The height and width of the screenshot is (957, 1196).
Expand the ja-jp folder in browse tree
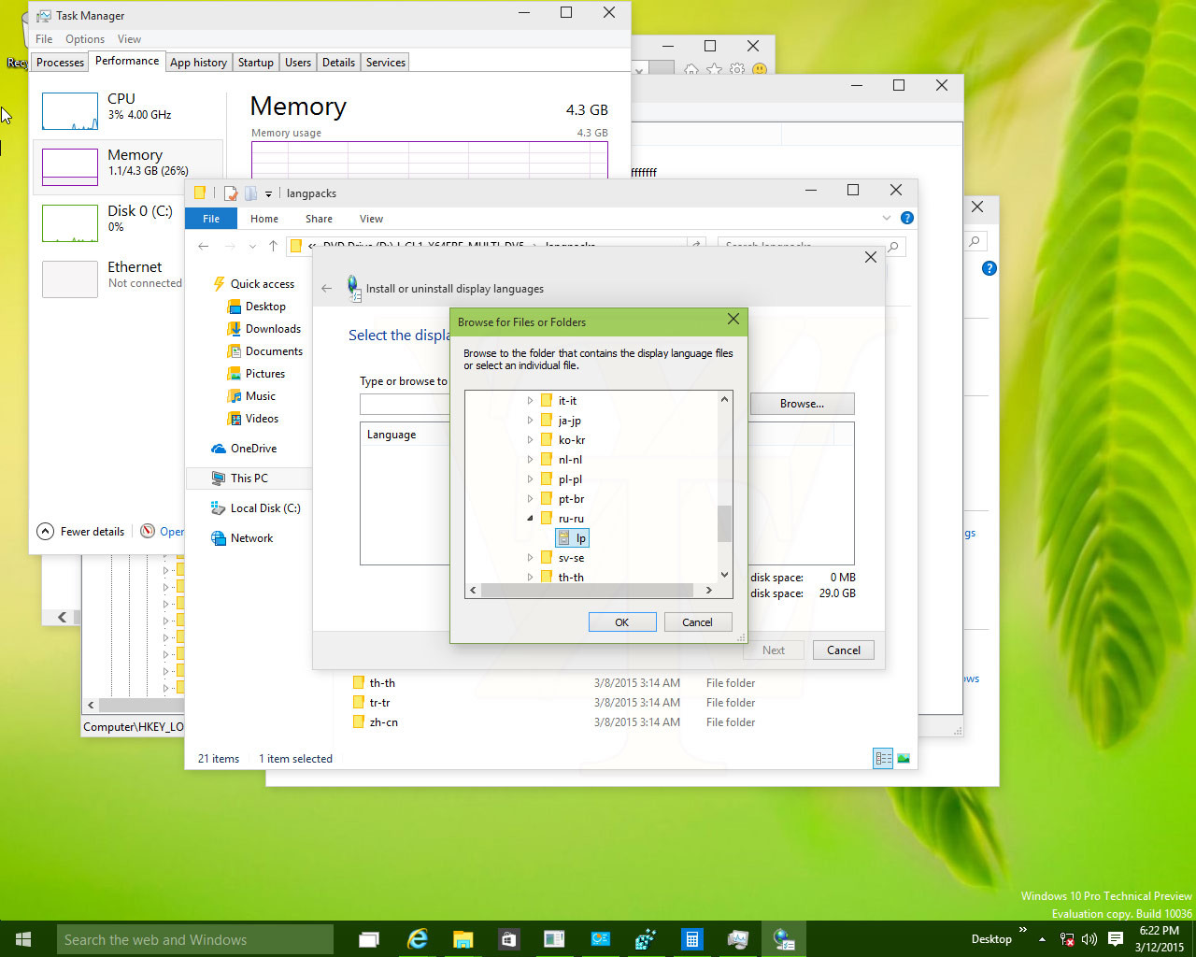[530, 421]
